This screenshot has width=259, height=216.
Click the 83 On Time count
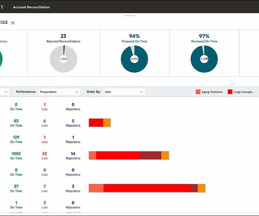point(16,121)
